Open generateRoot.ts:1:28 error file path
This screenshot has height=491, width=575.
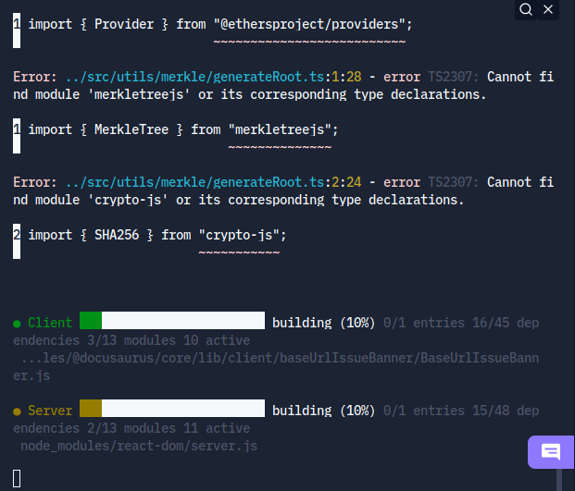(x=213, y=77)
